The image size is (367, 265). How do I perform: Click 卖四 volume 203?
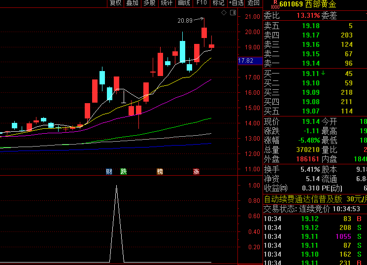(x=347, y=35)
